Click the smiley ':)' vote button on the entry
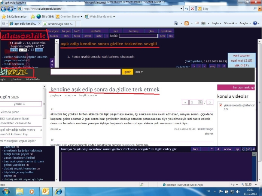 [194, 66]
